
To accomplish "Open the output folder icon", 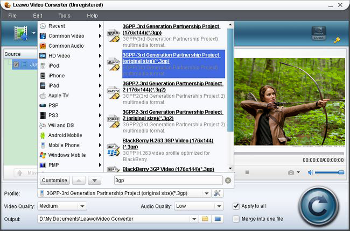I will click(205, 219).
